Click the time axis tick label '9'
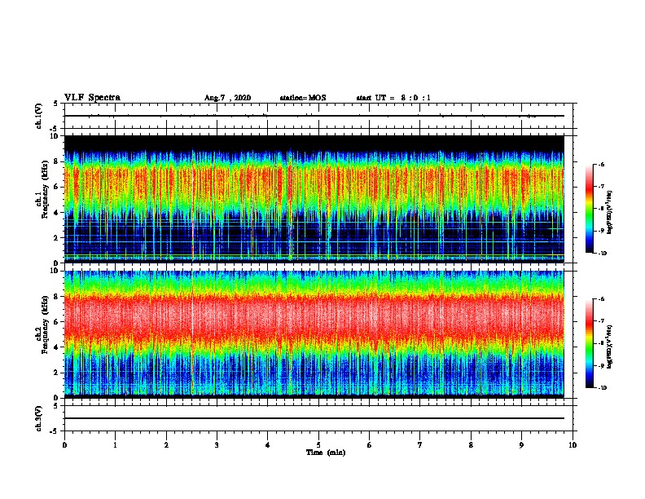The height and width of the screenshot is (499, 645). [521, 445]
